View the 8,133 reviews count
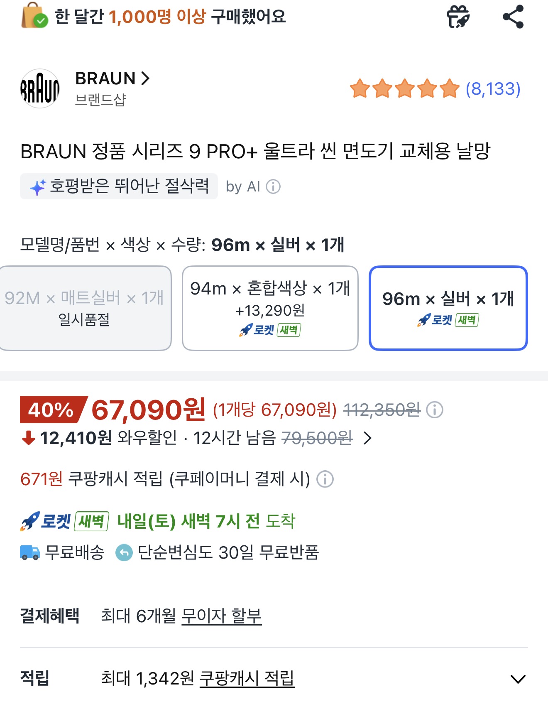 click(493, 89)
